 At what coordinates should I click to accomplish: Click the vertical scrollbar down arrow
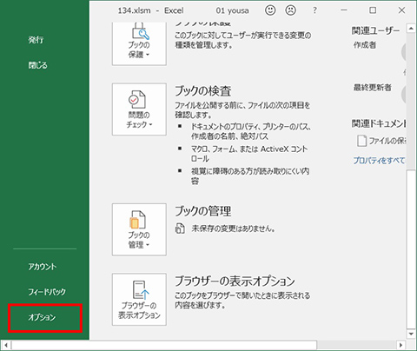coord(411,334)
